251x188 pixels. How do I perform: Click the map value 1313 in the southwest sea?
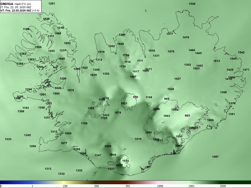click(x=48, y=169)
